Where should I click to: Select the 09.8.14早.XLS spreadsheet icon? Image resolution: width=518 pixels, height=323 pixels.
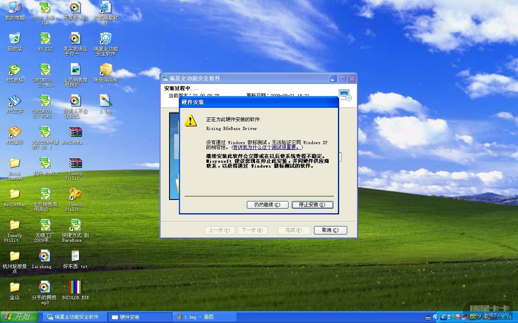45,13
